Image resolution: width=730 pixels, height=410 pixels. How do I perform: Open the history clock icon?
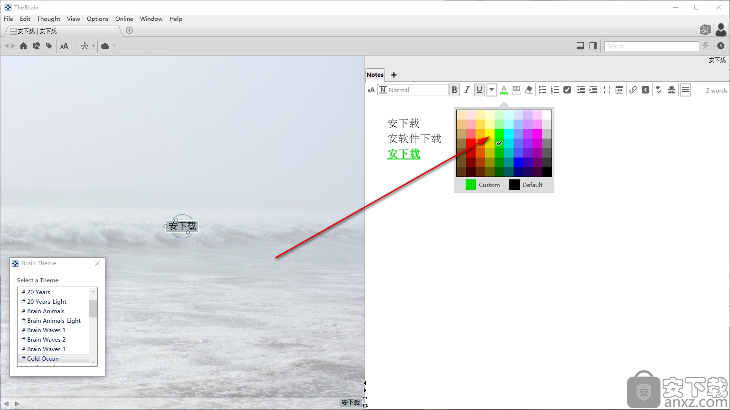pos(721,46)
